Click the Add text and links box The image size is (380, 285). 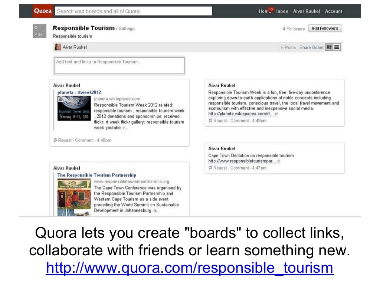pos(119,65)
